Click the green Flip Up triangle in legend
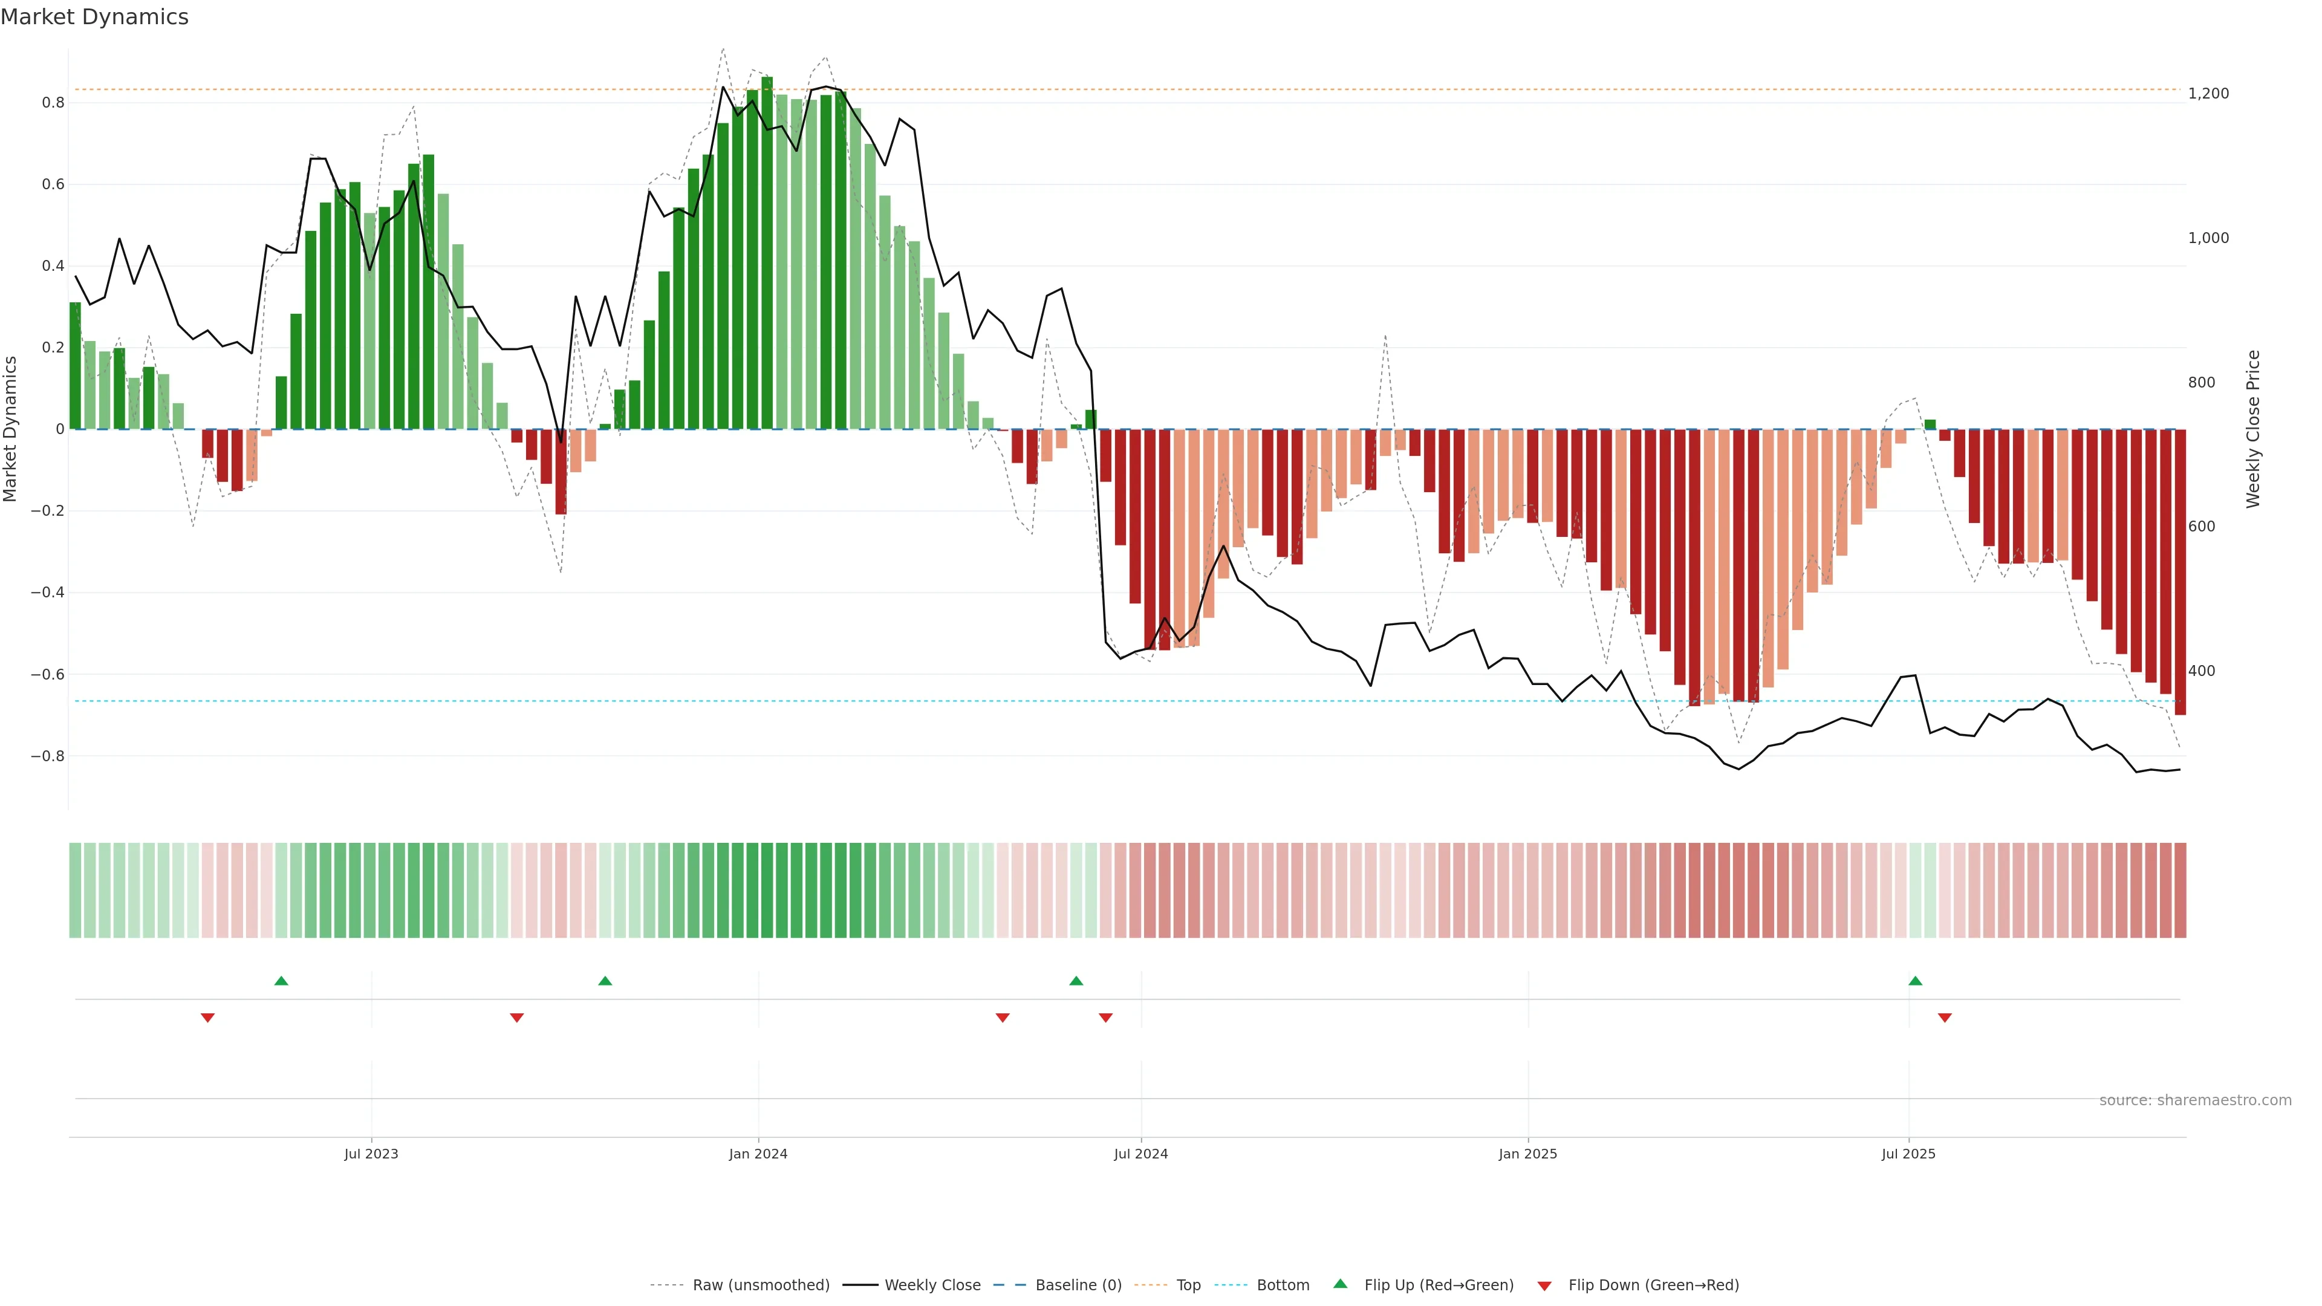 pyautogui.click(x=1339, y=1284)
